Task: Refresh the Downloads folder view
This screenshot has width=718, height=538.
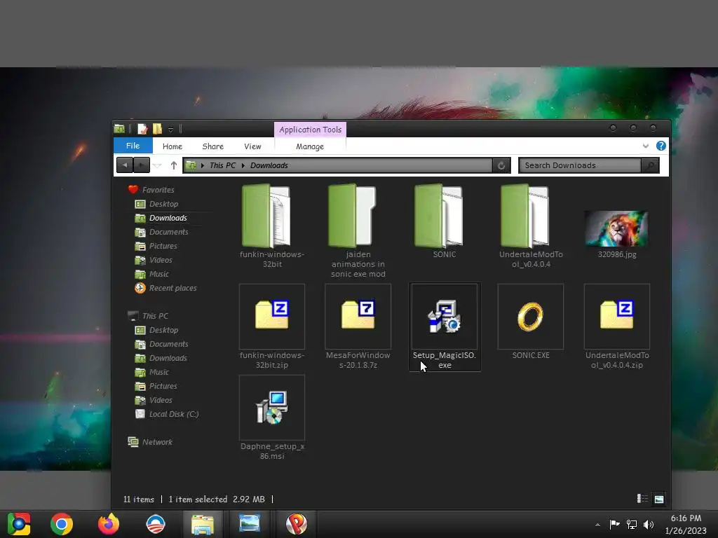Action: click(x=501, y=165)
